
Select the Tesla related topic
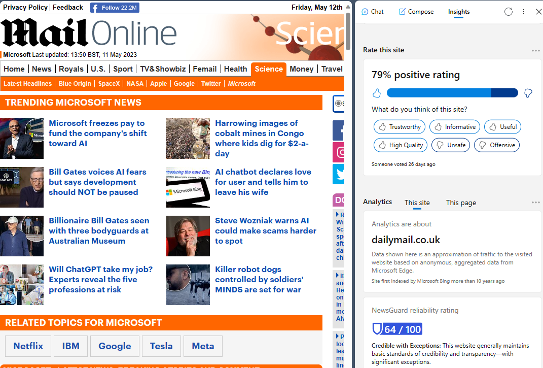(161, 346)
